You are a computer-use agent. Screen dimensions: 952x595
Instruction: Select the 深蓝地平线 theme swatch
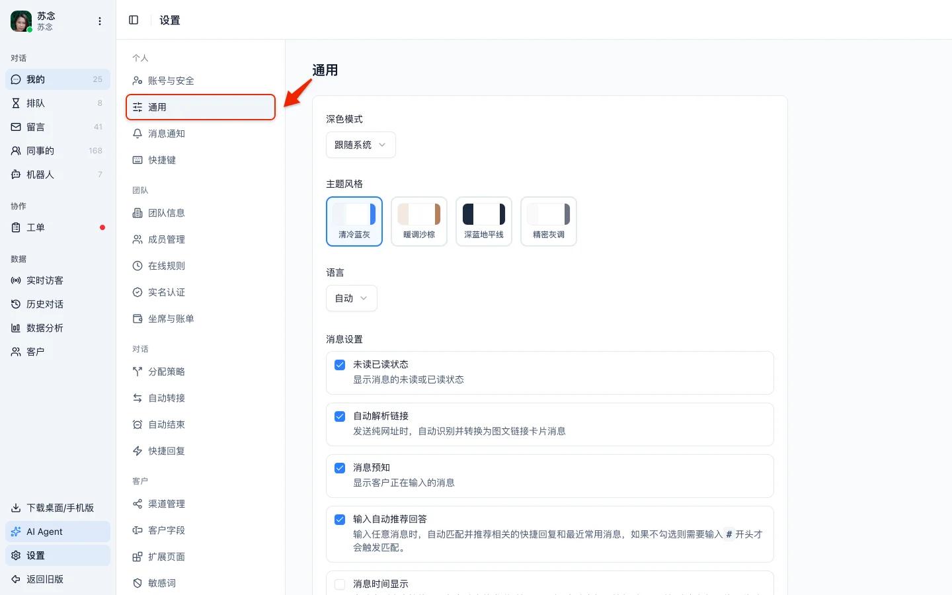pos(484,221)
